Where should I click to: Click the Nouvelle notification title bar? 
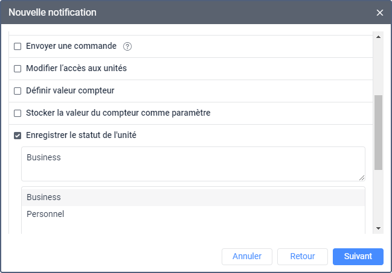(181, 13)
